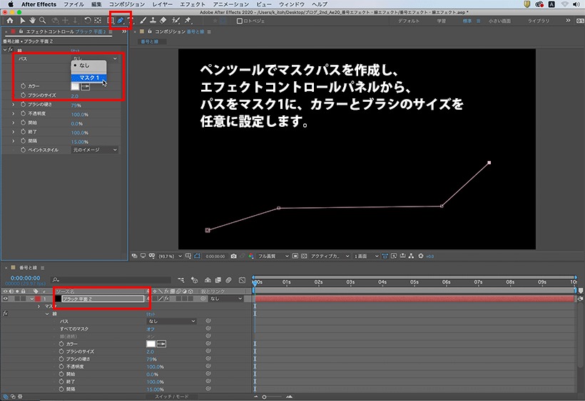Click the reset exposure icon
This screenshot has width=585, height=401.
(x=420, y=256)
